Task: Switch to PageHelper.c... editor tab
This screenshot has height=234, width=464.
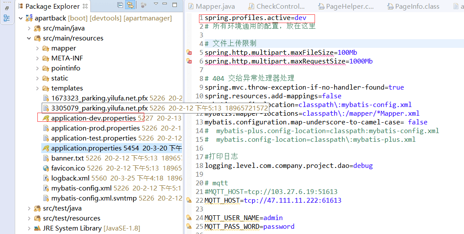Action: (346, 7)
